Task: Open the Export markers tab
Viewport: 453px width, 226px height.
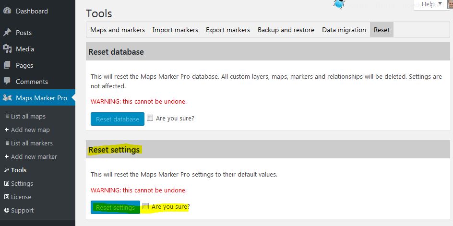Action: (228, 30)
